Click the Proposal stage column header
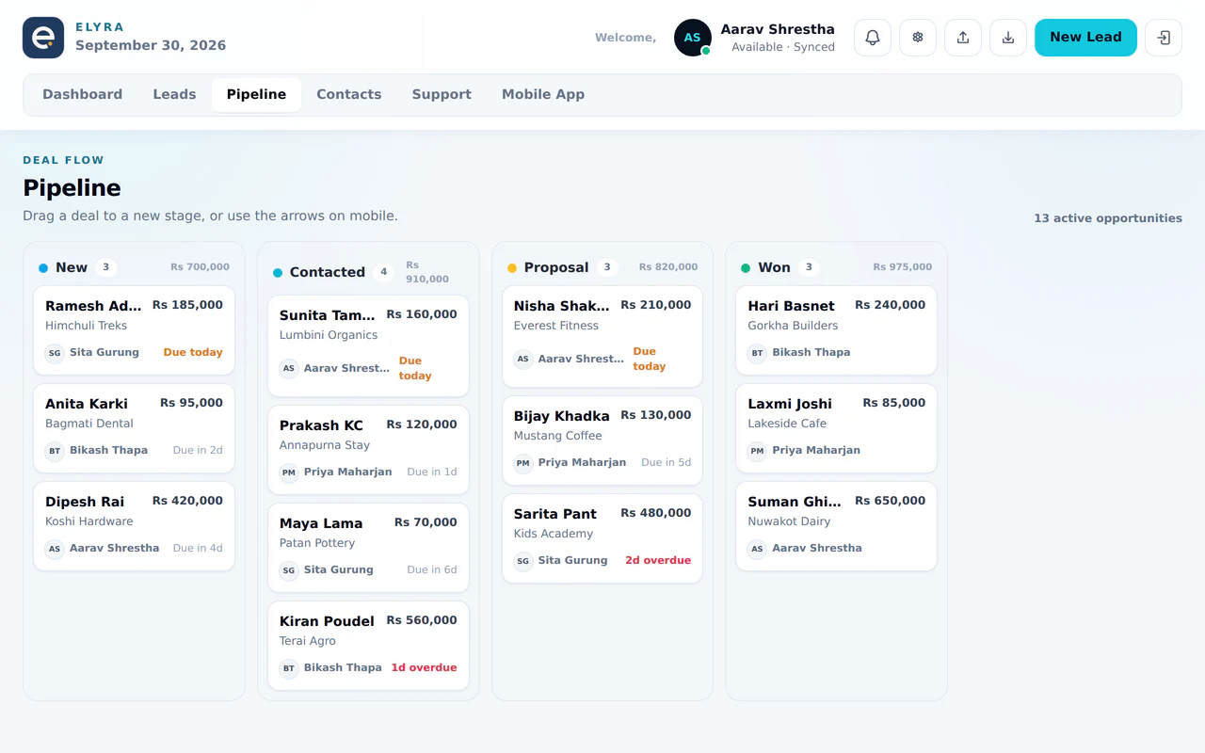Viewport: 1205px width, 753px height. coord(602,267)
